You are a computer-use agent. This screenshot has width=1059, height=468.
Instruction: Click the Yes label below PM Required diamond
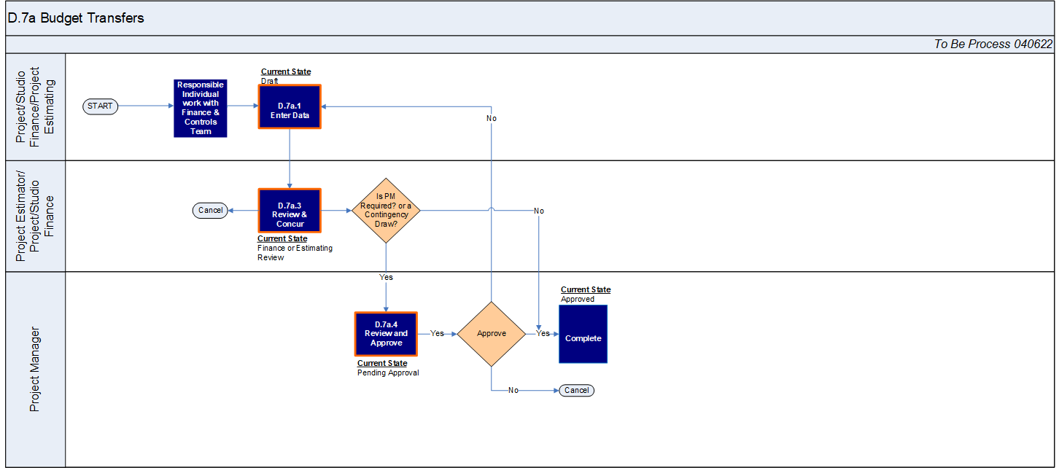tap(386, 278)
